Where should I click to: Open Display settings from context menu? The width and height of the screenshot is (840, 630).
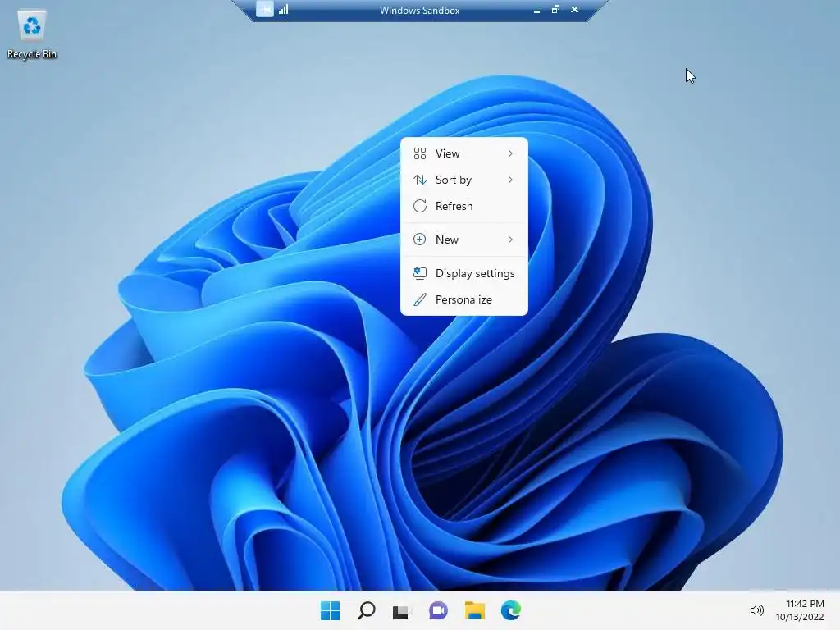coord(464,273)
